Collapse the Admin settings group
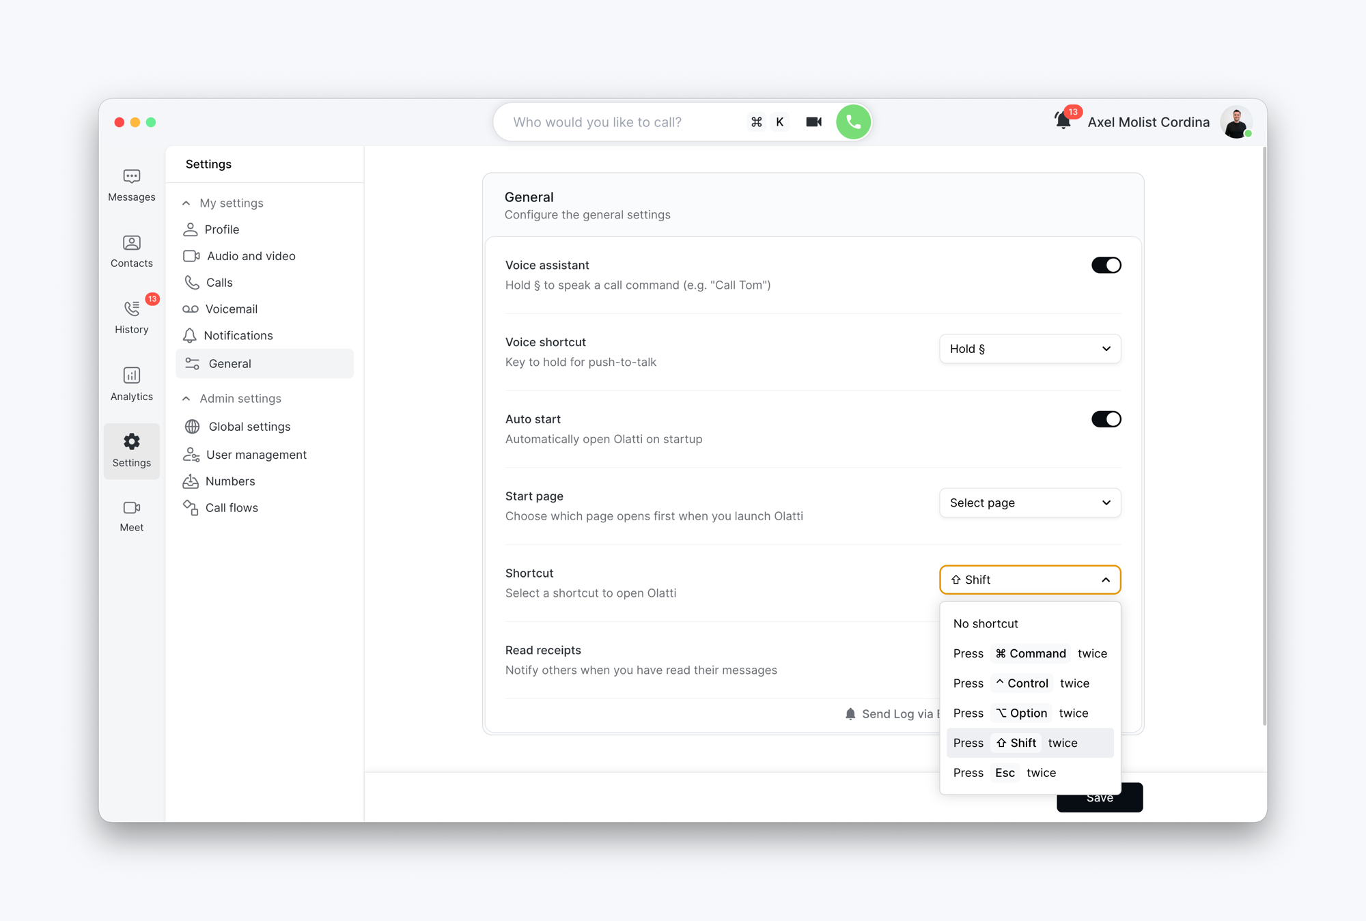The width and height of the screenshot is (1366, 921). (x=232, y=398)
